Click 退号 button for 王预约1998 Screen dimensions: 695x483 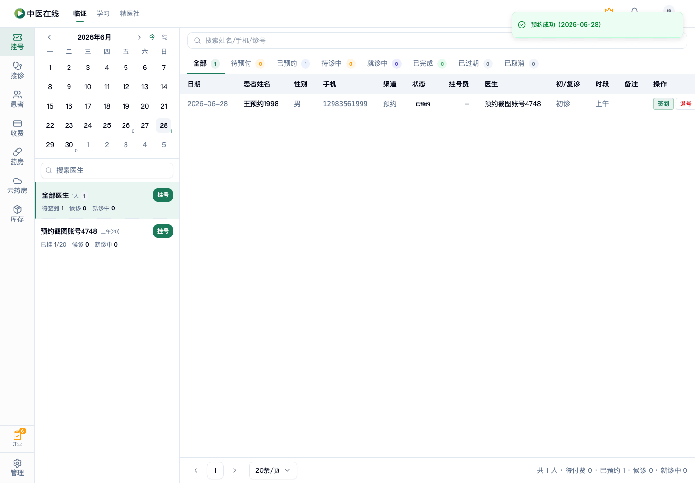685,104
